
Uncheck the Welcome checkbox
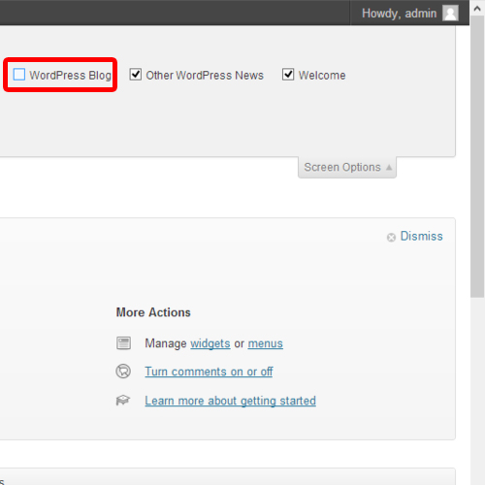pyautogui.click(x=288, y=75)
